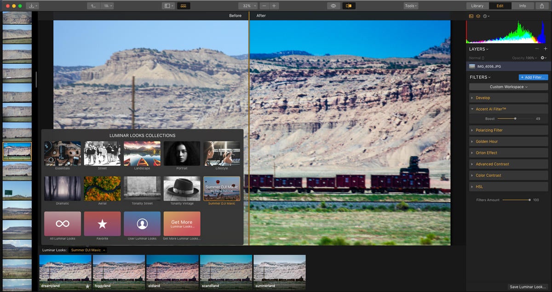Click the undo arrow icon
Screen dimensions: 552x292
(x=93, y=6)
